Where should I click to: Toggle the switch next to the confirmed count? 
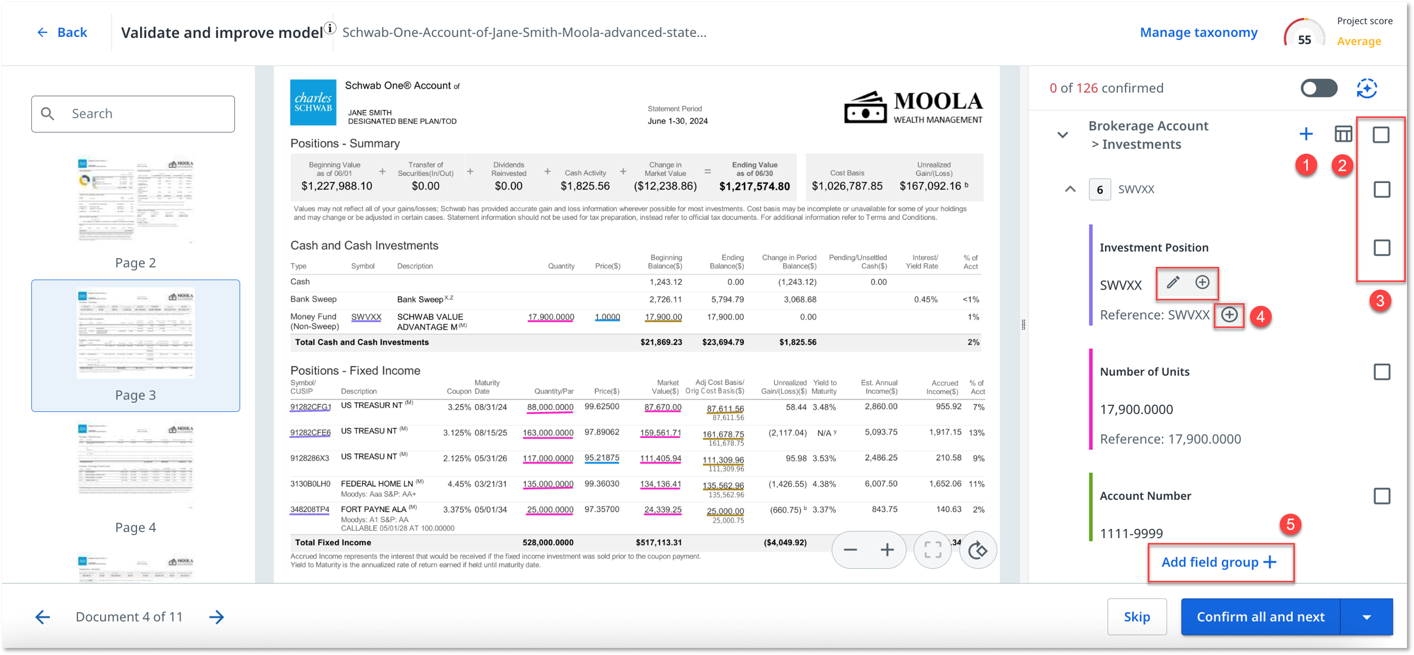tap(1319, 88)
